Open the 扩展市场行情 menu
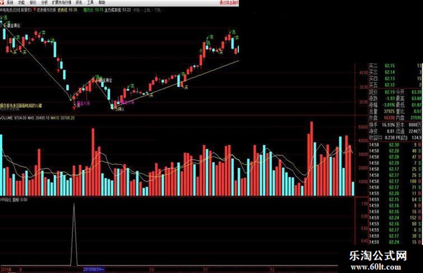 click(x=61, y=3)
